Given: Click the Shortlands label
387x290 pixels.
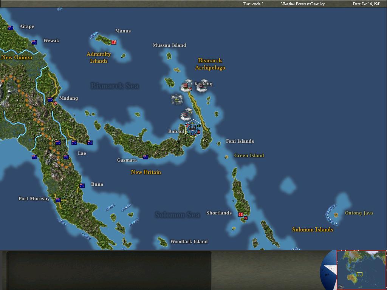Looking at the screenshot, I should (219, 213).
